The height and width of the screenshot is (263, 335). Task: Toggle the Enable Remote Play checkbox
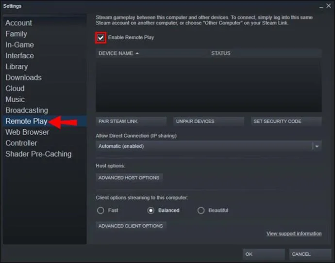tap(100, 38)
